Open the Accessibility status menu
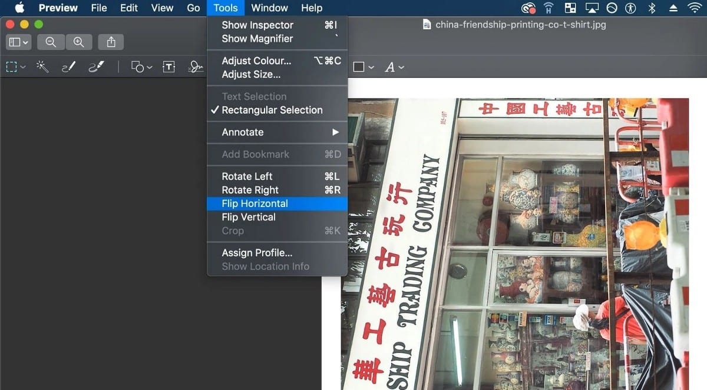This screenshot has height=390, width=707. point(631,8)
